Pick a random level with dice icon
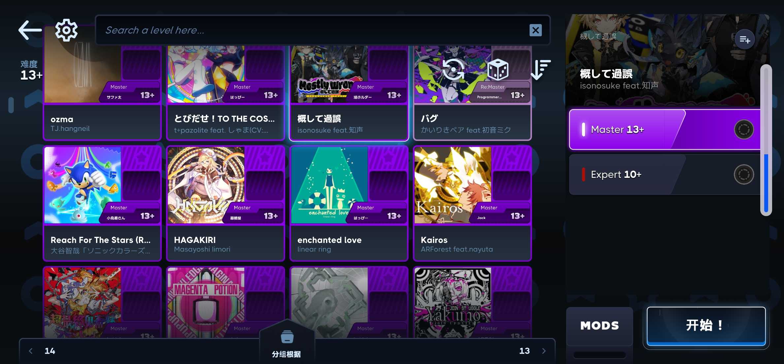The width and height of the screenshot is (784, 364). click(x=498, y=70)
